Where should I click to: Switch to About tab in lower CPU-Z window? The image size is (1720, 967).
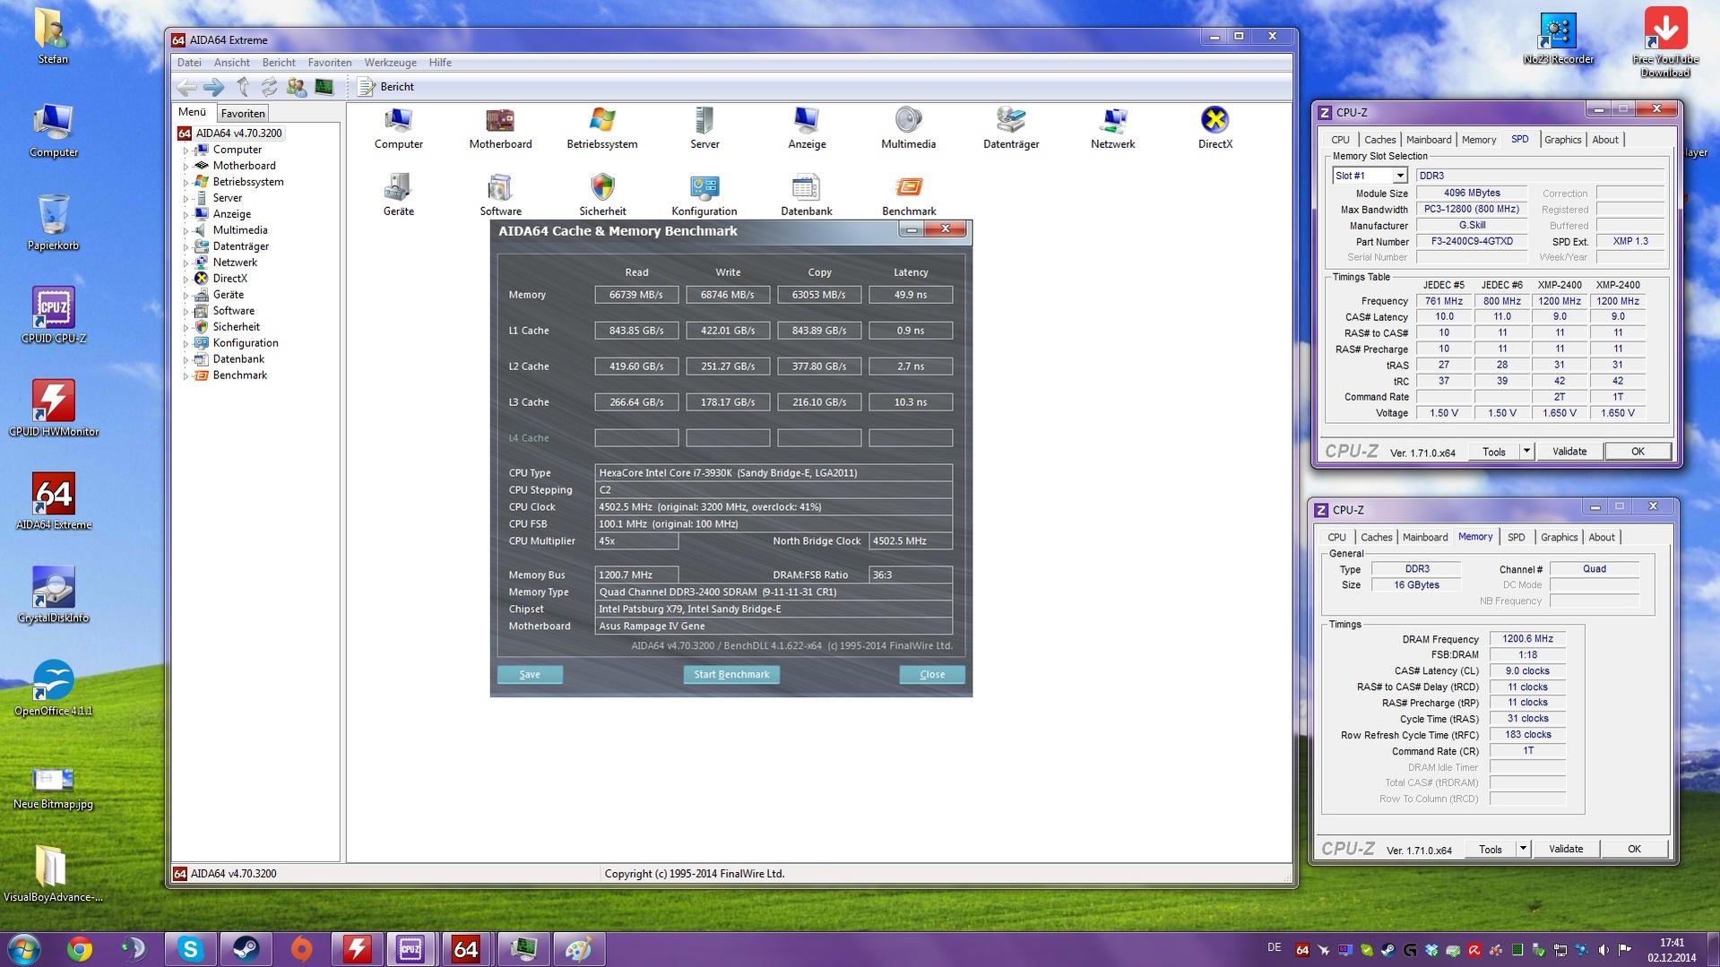tap(1601, 538)
